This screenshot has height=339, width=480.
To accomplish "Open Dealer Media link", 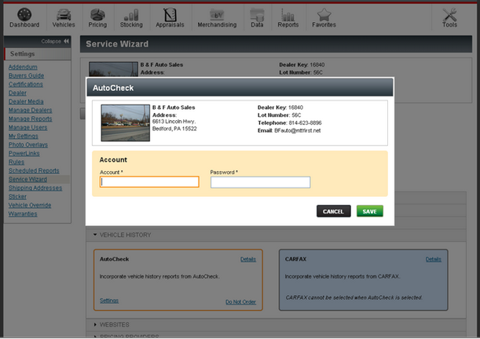I will pyautogui.click(x=26, y=101).
